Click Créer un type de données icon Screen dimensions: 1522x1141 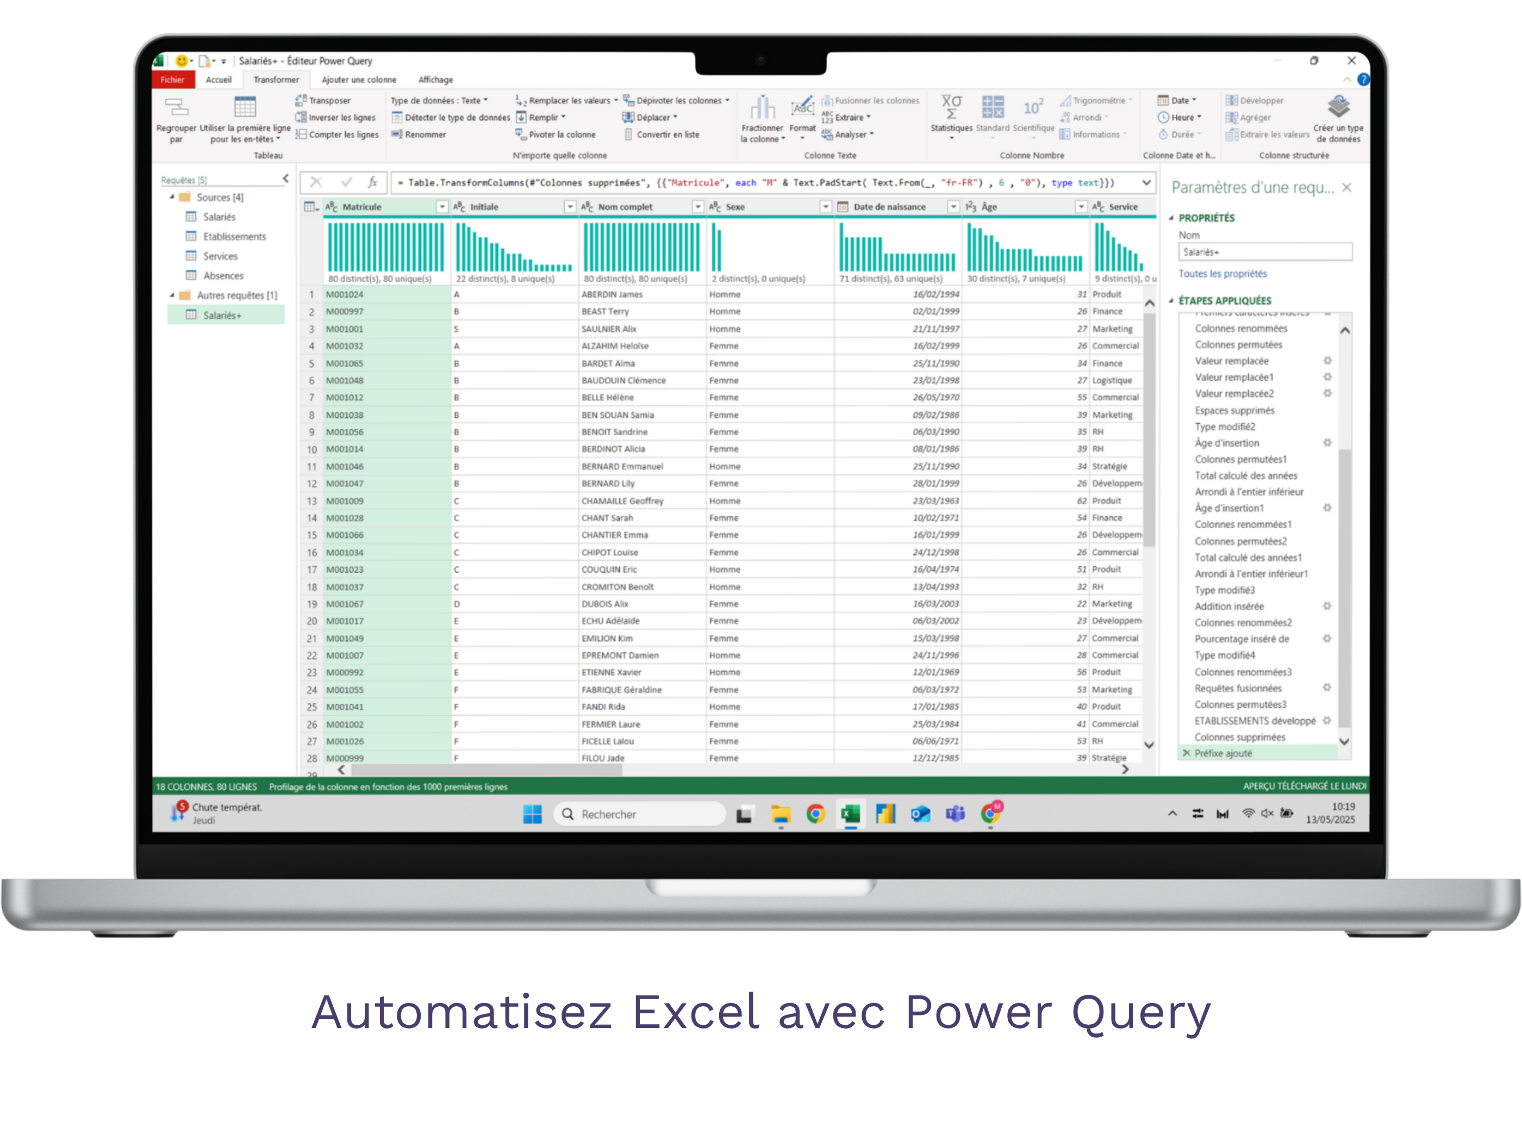point(1338,107)
